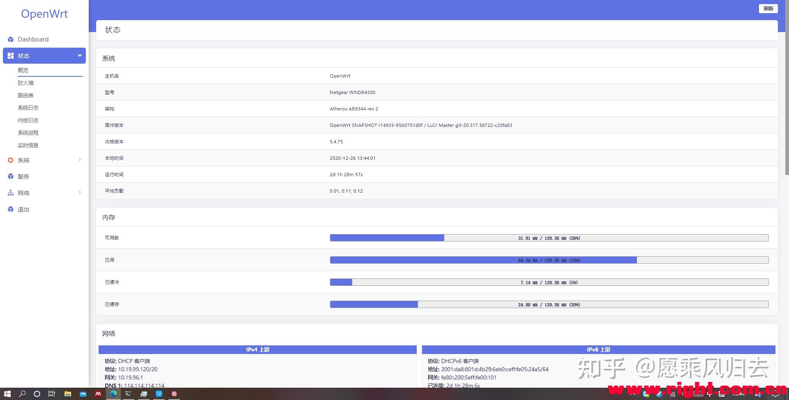Click the OpenWrt logo link
Image resolution: width=789 pixels, height=400 pixels.
click(44, 14)
